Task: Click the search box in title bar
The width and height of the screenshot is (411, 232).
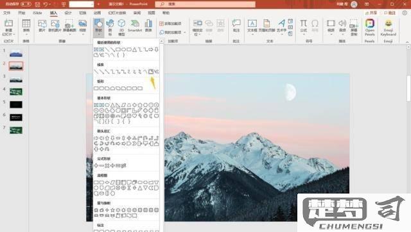Action: pyautogui.click(x=205, y=4)
